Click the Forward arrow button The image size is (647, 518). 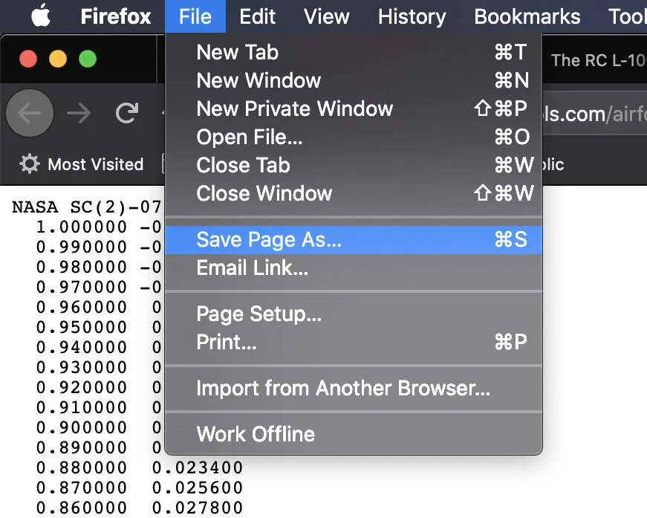(79, 113)
